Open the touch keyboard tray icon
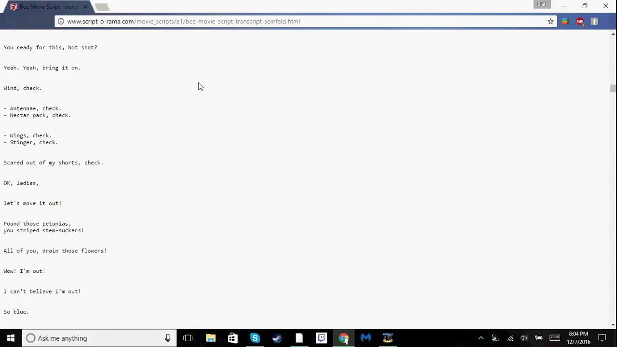 click(x=555, y=338)
